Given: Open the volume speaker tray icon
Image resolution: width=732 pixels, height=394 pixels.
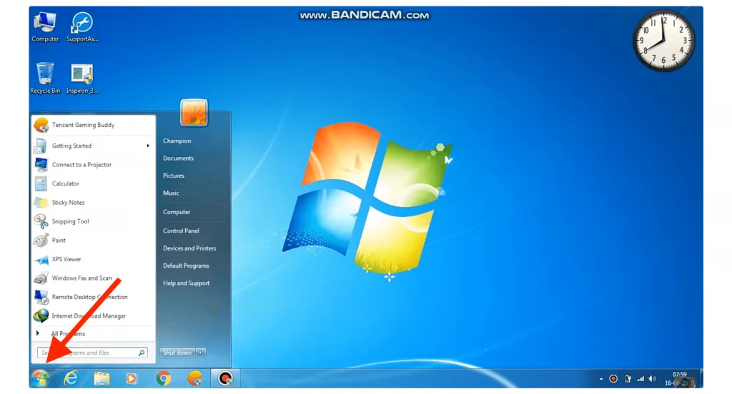Looking at the screenshot, I should (653, 379).
